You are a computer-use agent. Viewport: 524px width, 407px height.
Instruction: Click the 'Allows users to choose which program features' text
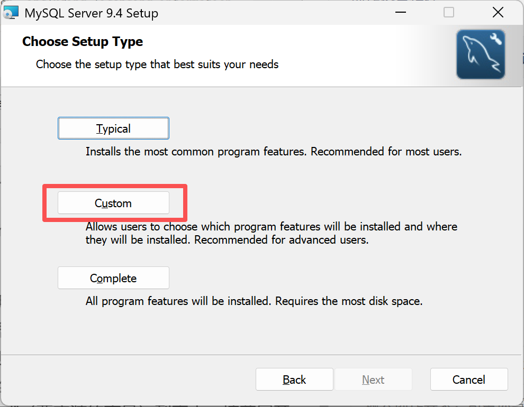[272, 233]
